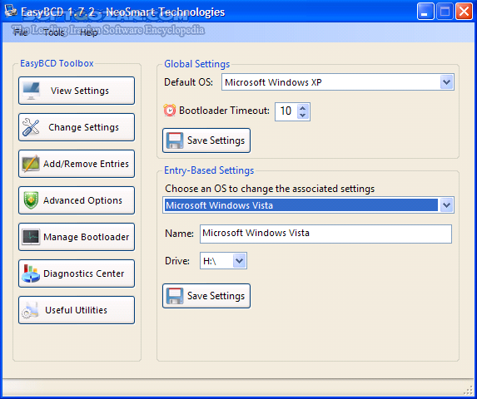Click the Name text field
The width and height of the screenshot is (477, 399).
[325, 234]
